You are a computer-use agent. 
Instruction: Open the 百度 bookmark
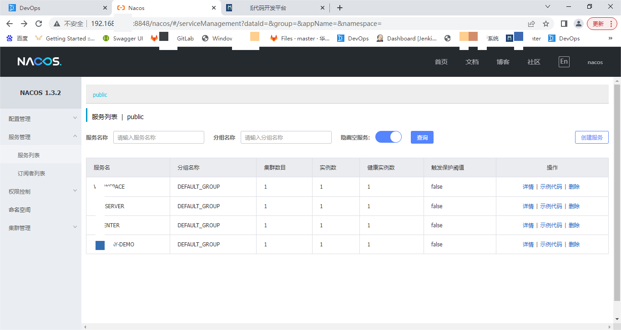tap(17, 39)
